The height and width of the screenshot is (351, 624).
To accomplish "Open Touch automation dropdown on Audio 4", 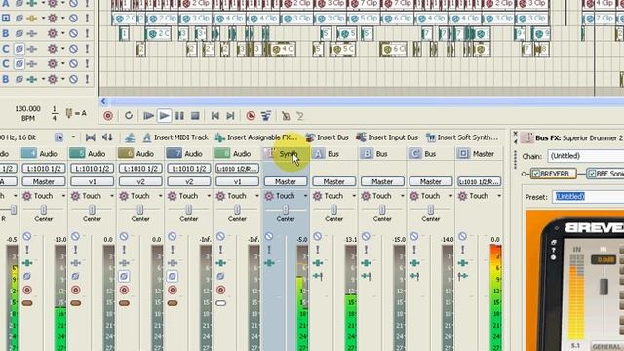I will 63,196.
